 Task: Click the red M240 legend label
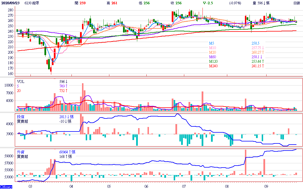coord(214,66)
